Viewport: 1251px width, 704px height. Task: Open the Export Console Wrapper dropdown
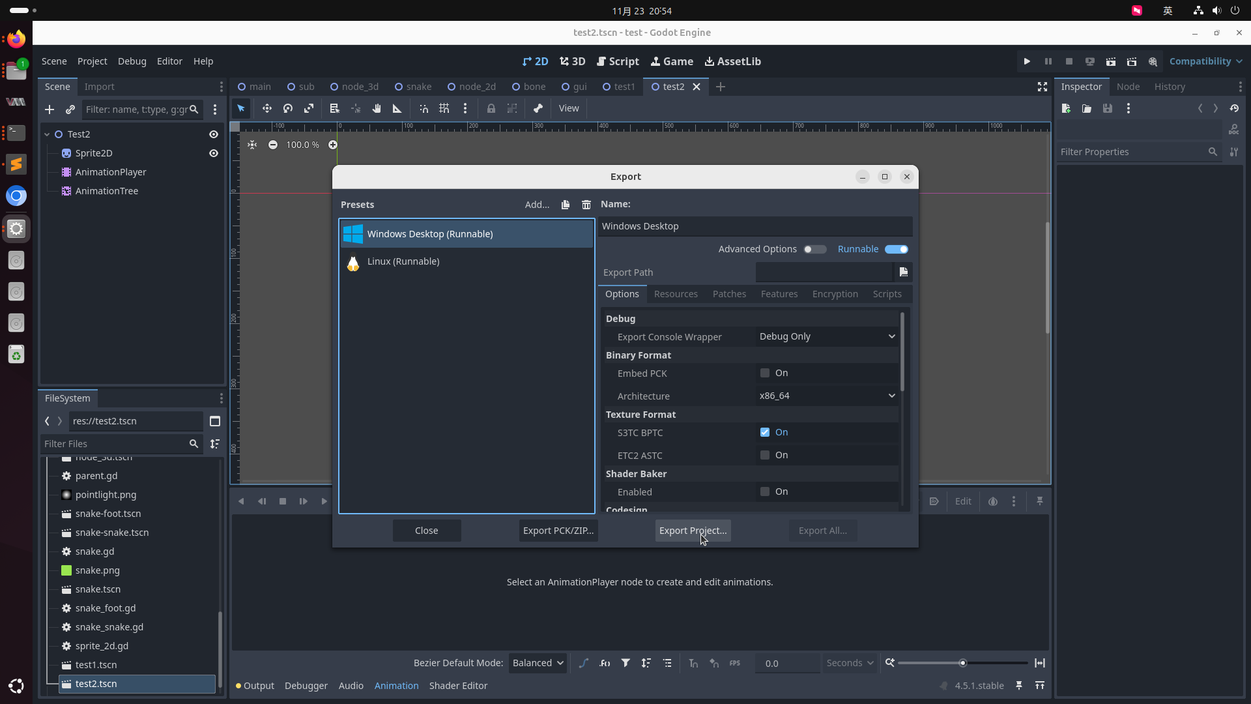click(x=827, y=336)
